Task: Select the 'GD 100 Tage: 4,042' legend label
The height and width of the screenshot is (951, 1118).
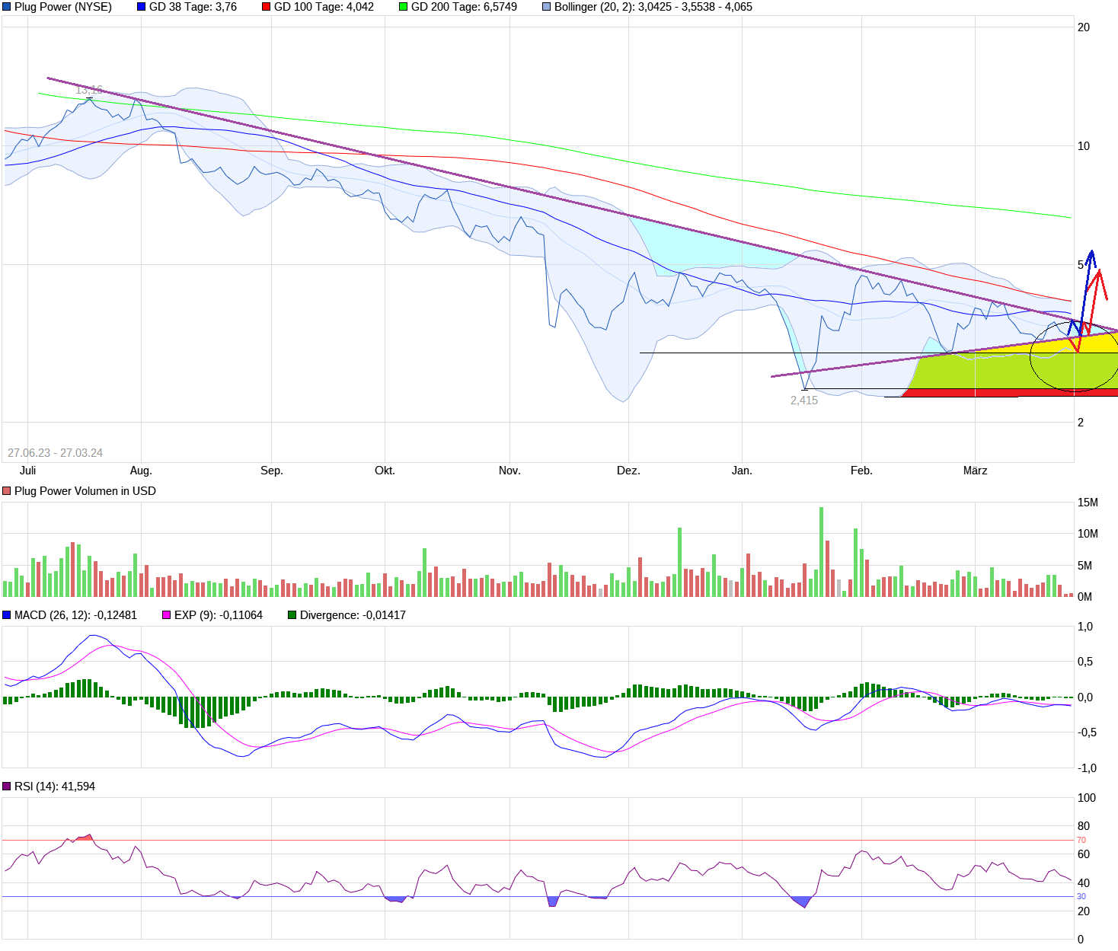Action: (324, 7)
